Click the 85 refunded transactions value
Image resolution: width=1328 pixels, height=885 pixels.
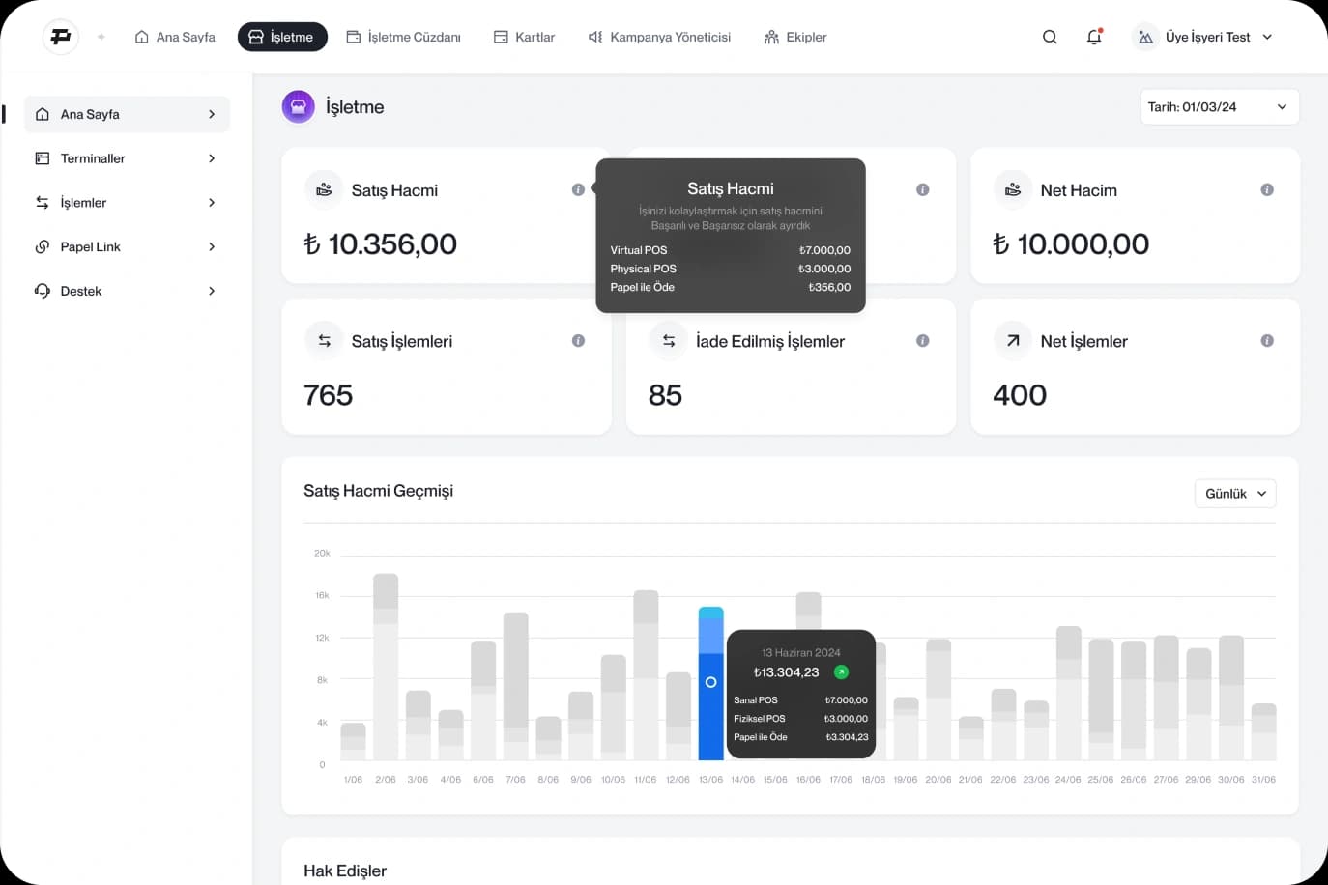665,394
